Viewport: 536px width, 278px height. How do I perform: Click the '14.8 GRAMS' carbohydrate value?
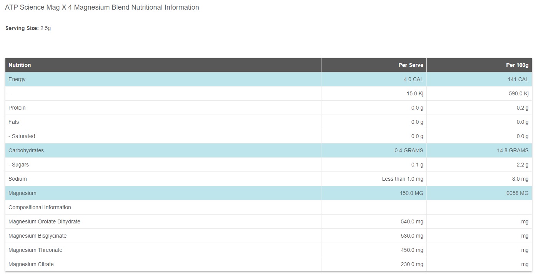tap(513, 150)
